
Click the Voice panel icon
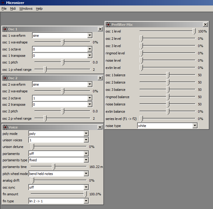(5, 127)
